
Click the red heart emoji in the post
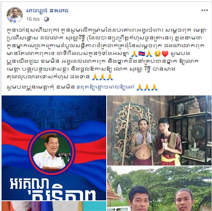point(165,54)
